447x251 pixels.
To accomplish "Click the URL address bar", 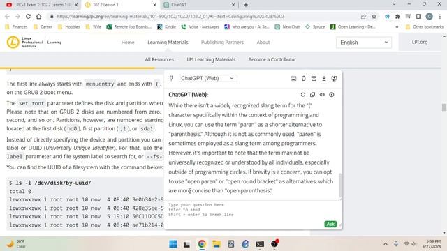I will tap(205, 17).
